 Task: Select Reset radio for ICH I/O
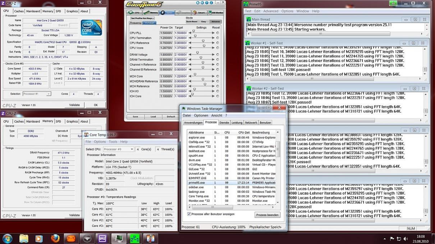coord(217,91)
